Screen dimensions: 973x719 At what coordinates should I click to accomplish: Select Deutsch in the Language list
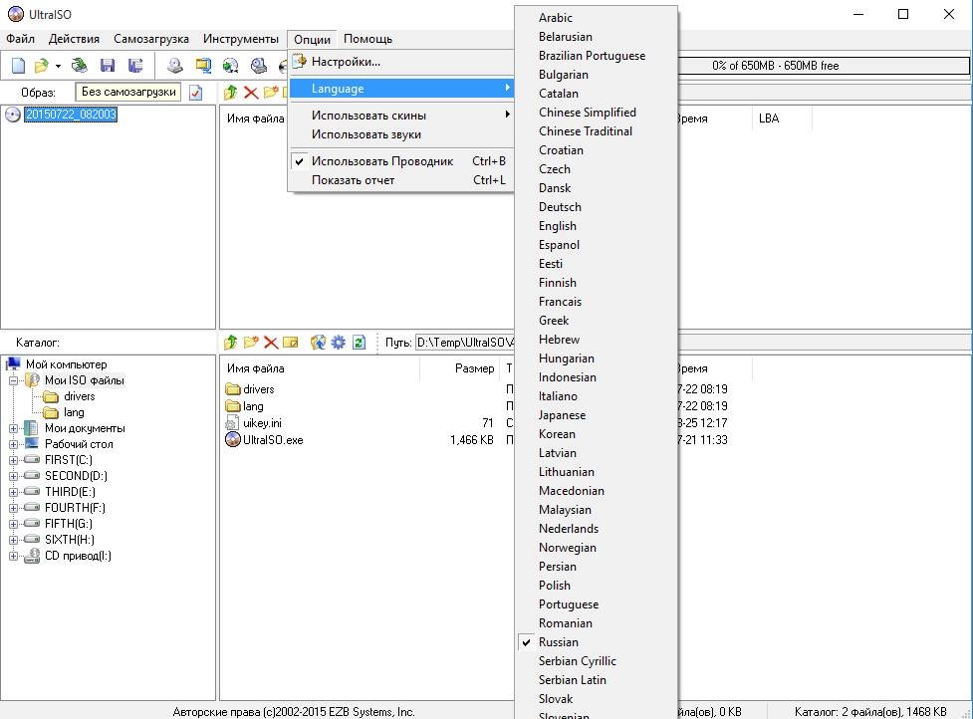click(596, 207)
